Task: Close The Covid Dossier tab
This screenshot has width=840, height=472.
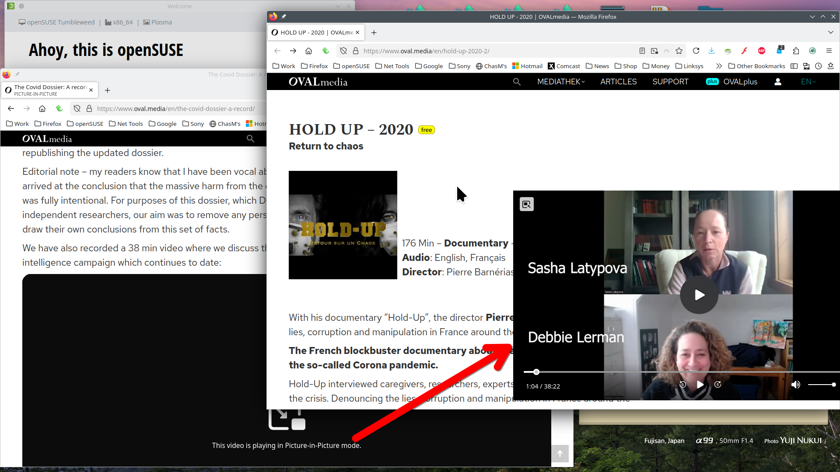Action: [x=91, y=90]
